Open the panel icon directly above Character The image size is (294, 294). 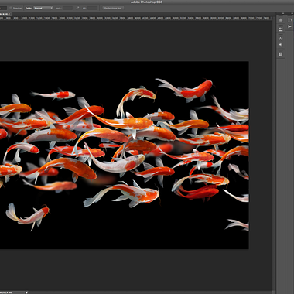(x=281, y=29)
